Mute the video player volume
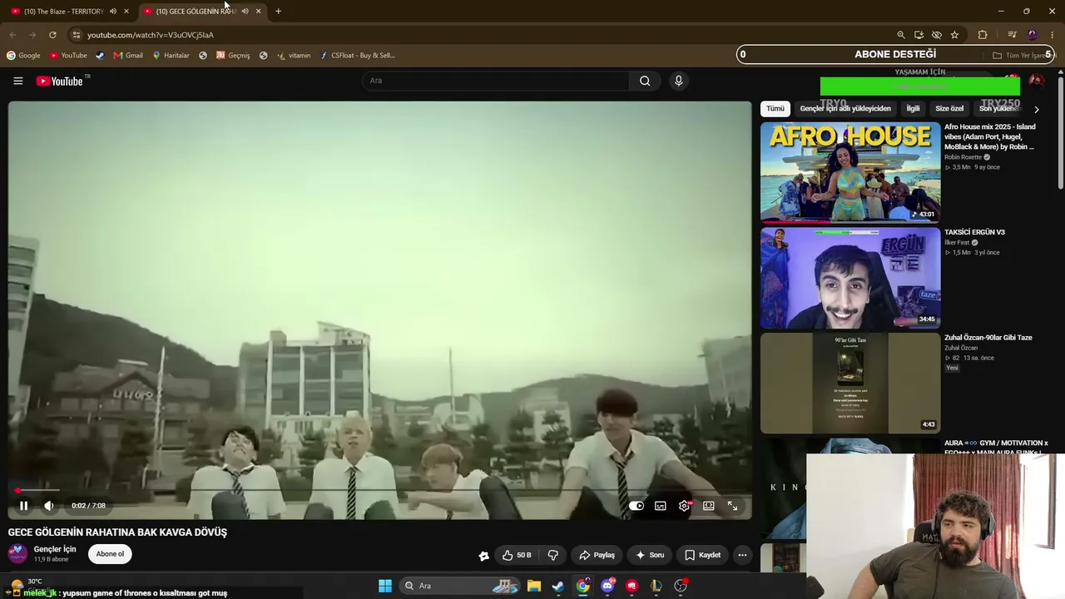 coord(49,506)
